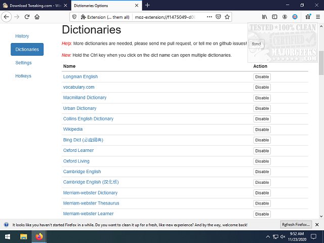The width and height of the screenshot is (324, 243).
Task: Open History in the sidebar
Action: point(22,36)
